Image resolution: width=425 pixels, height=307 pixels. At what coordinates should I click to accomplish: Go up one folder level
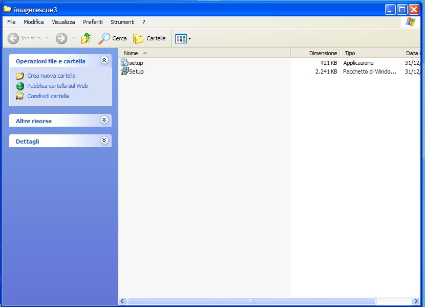86,38
